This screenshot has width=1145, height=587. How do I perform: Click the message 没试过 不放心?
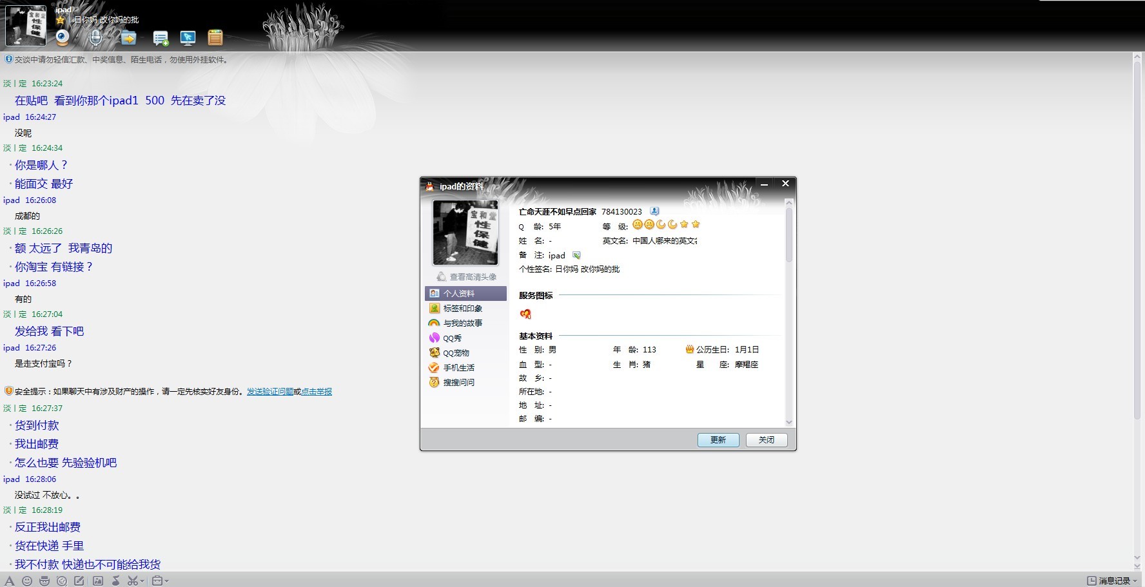click(47, 496)
